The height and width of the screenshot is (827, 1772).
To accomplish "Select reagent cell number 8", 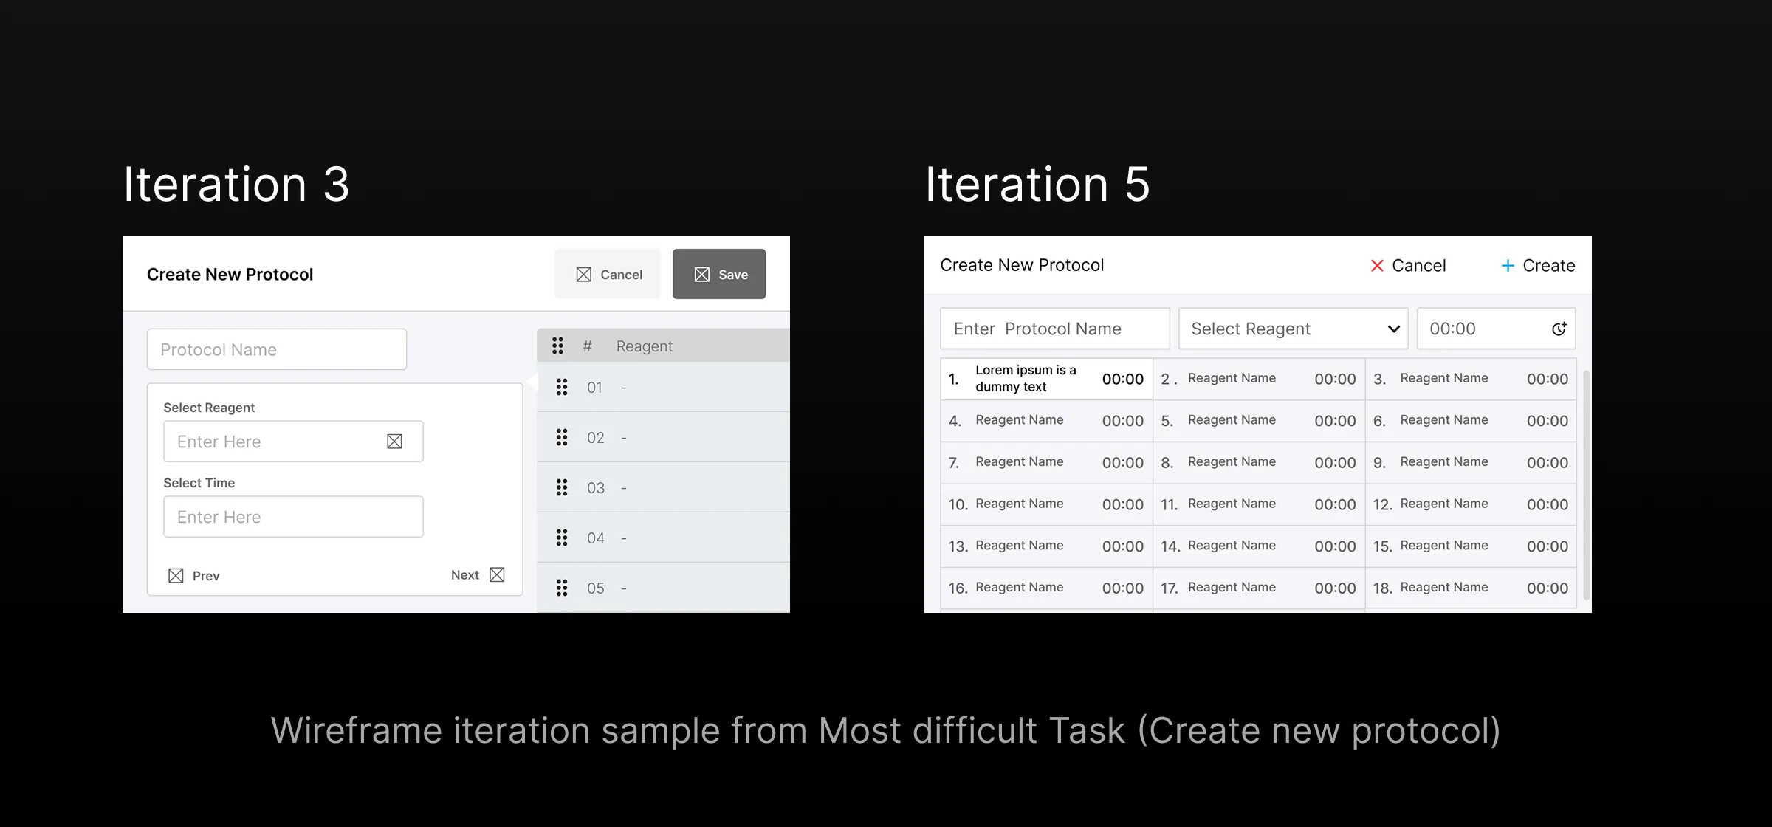I will [x=1259, y=463].
